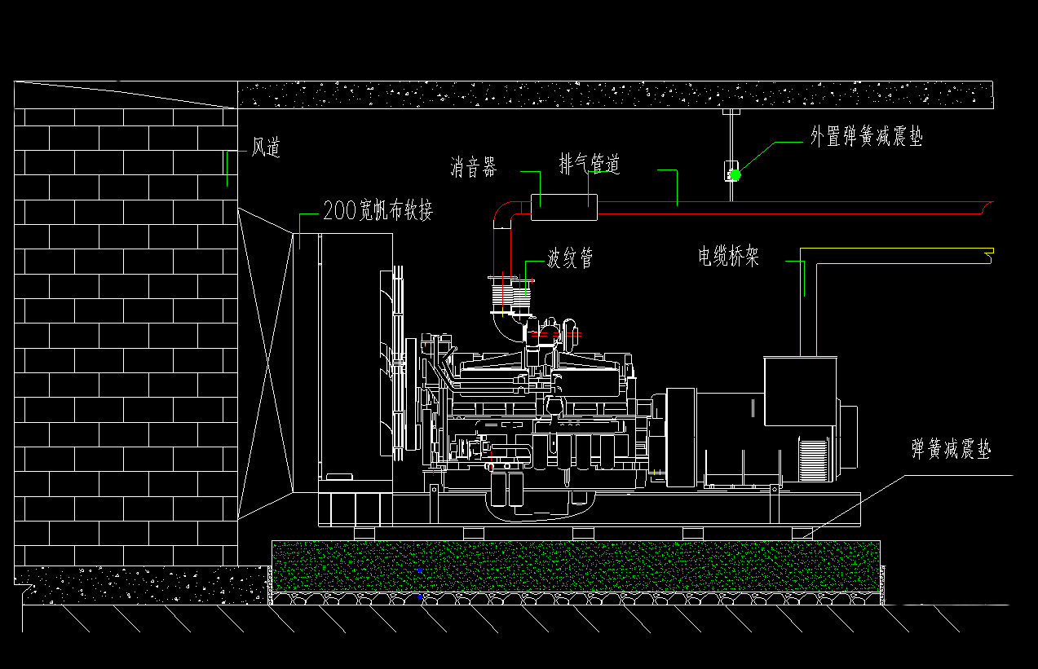The height and width of the screenshot is (669, 1038).
Task: Select the rectangular silencer box on exhaust pipe
Action: click(x=564, y=207)
